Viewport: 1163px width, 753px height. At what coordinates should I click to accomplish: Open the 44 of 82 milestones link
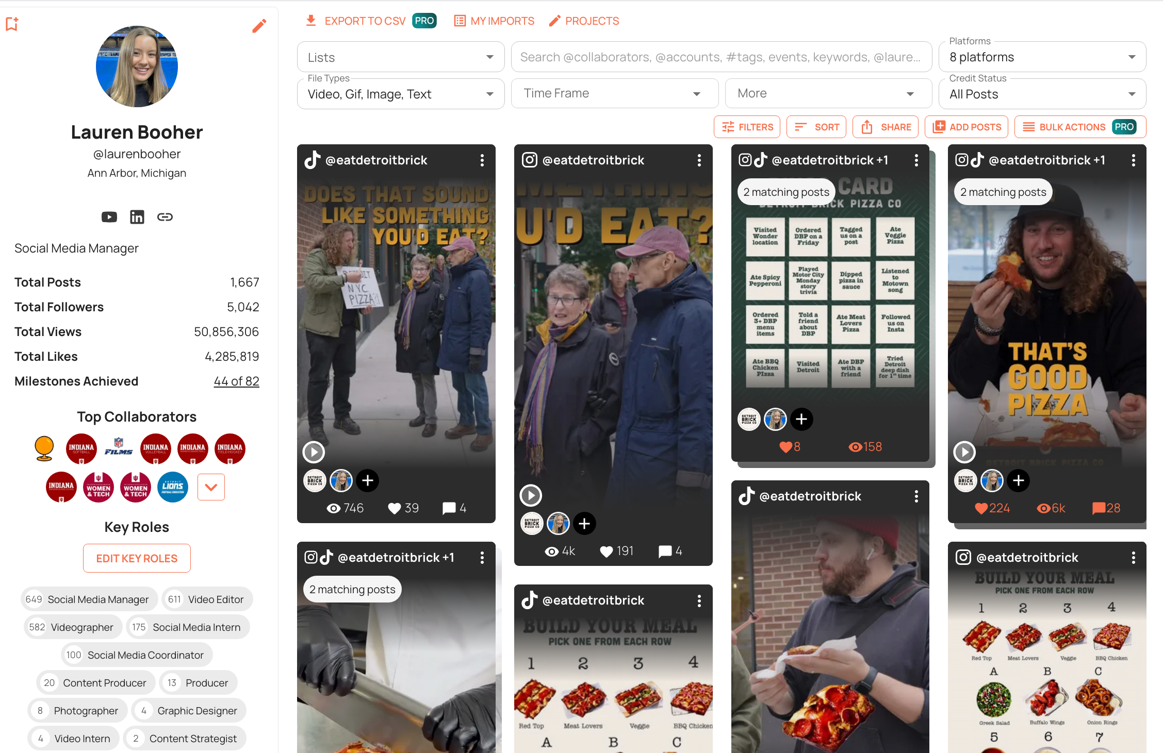click(x=236, y=381)
